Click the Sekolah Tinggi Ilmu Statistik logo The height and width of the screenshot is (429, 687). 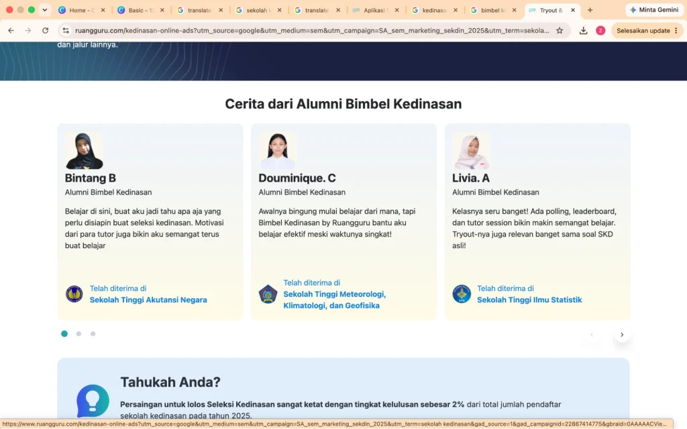tap(462, 294)
